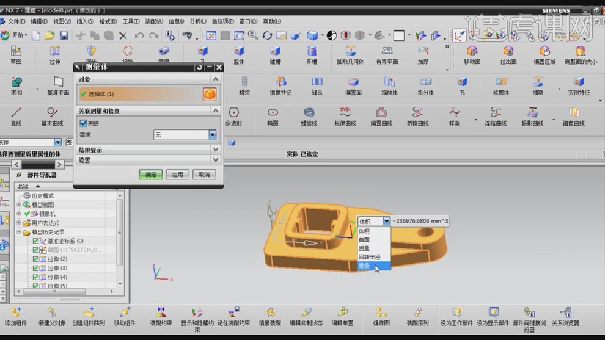
Task: Click the 镜像特征 mirror feature icon
Action: pos(281,86)
